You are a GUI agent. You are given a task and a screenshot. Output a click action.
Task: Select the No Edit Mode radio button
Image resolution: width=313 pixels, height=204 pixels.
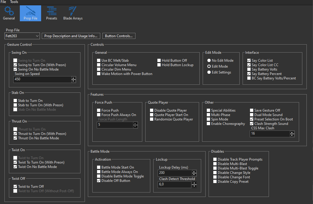coord(209,61)
